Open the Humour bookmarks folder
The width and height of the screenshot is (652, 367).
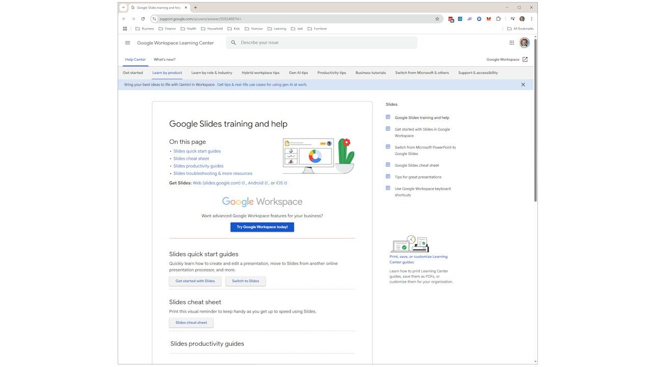254,29
